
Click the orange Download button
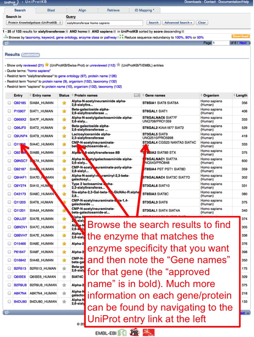(241, 36)
